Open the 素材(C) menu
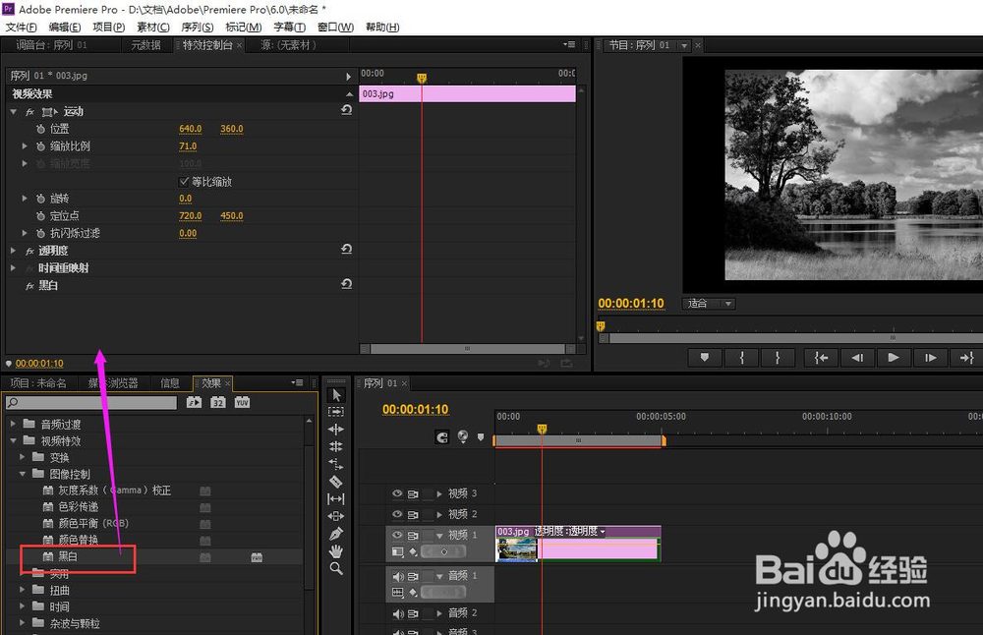Image resolution: width=983 pixels, height=635 pixels. pos(153,27)
